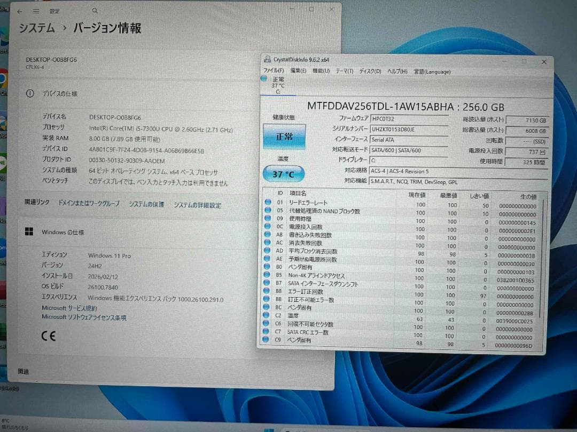Open the ディスク menu to pick a disk
The image size is (577, 432).
[371, 71]
